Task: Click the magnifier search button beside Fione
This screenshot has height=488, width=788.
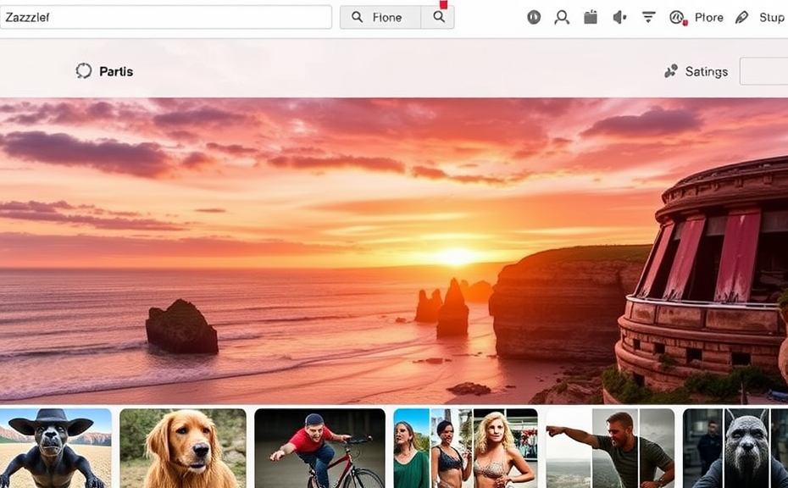Action: (439, 17)
